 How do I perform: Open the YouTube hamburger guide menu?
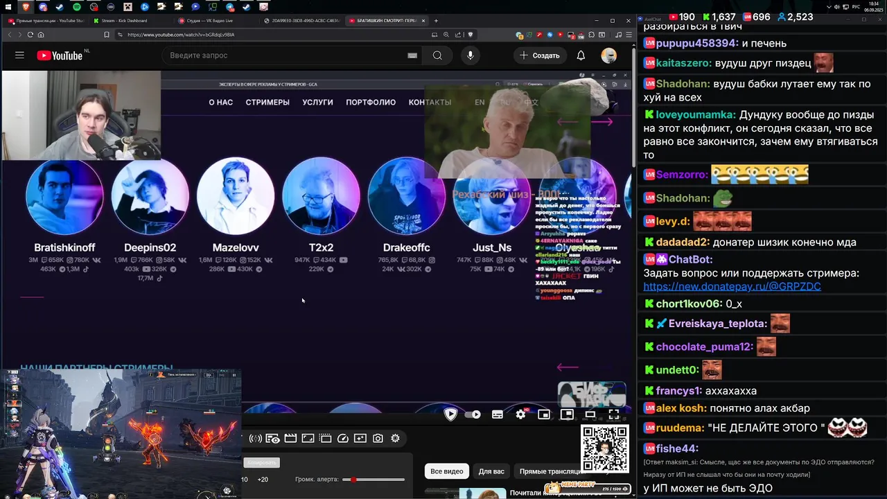19,55
